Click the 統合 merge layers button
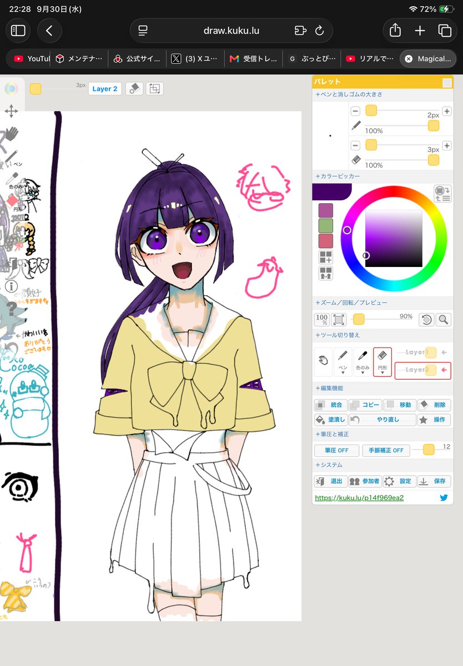This screenshot has width=463, height=666. [331, 405]
